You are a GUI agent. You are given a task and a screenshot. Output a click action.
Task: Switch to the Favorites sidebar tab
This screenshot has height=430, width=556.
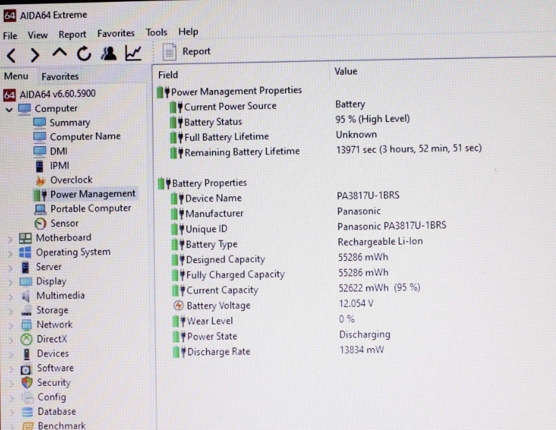tap(60, 77)
